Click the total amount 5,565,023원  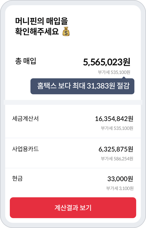(107, 62)
